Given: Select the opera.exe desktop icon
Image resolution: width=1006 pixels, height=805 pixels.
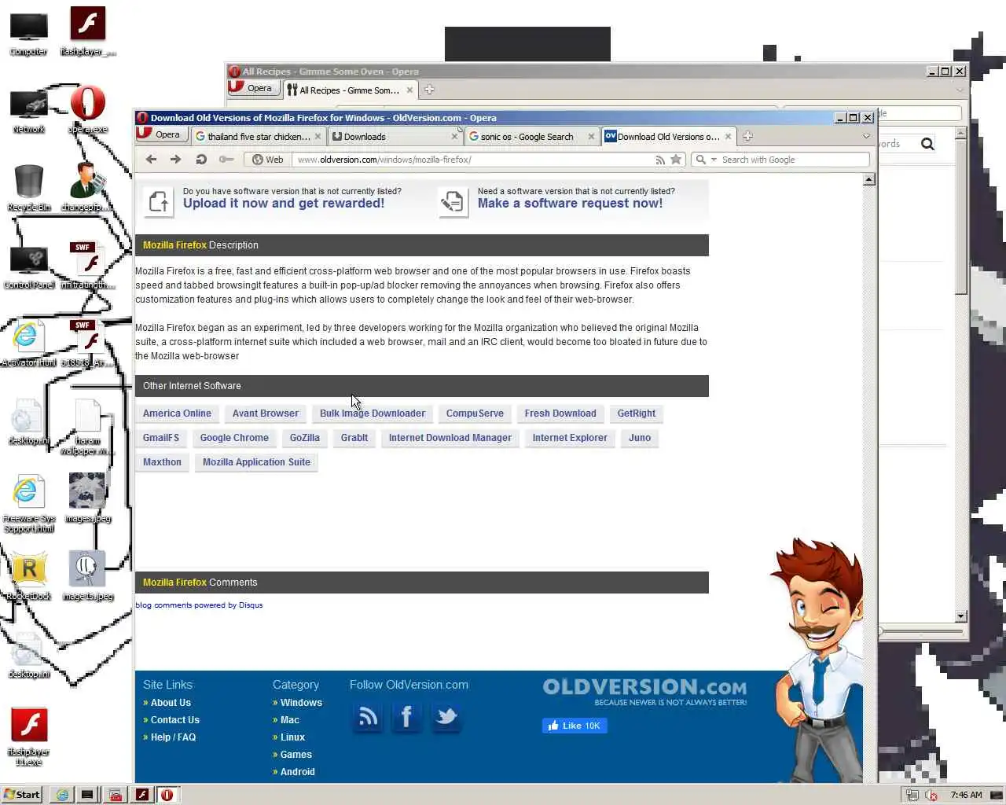Looking at the screenshot, I should (88, 109).
